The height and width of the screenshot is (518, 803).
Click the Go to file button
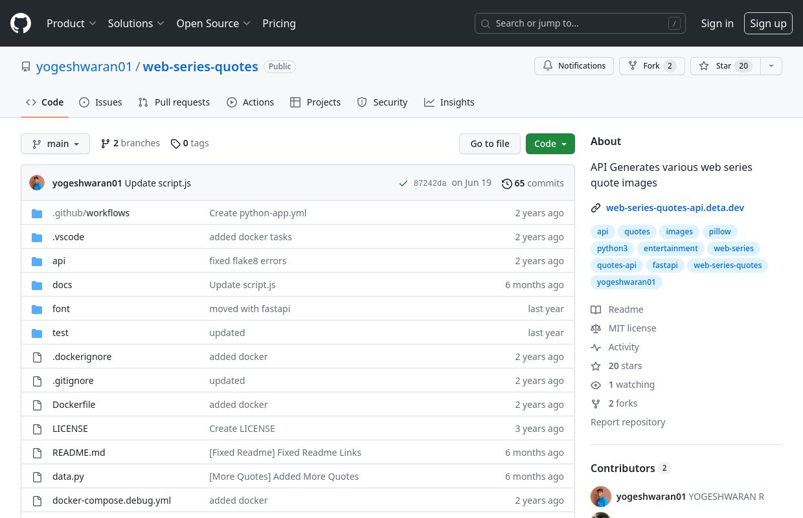(x=490, y=144)
